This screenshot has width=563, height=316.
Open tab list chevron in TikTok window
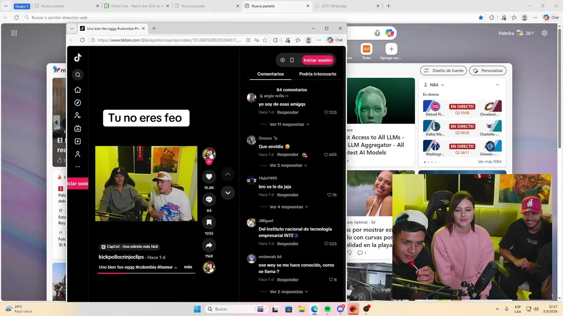pyautogui.click(x=72, y=29)
